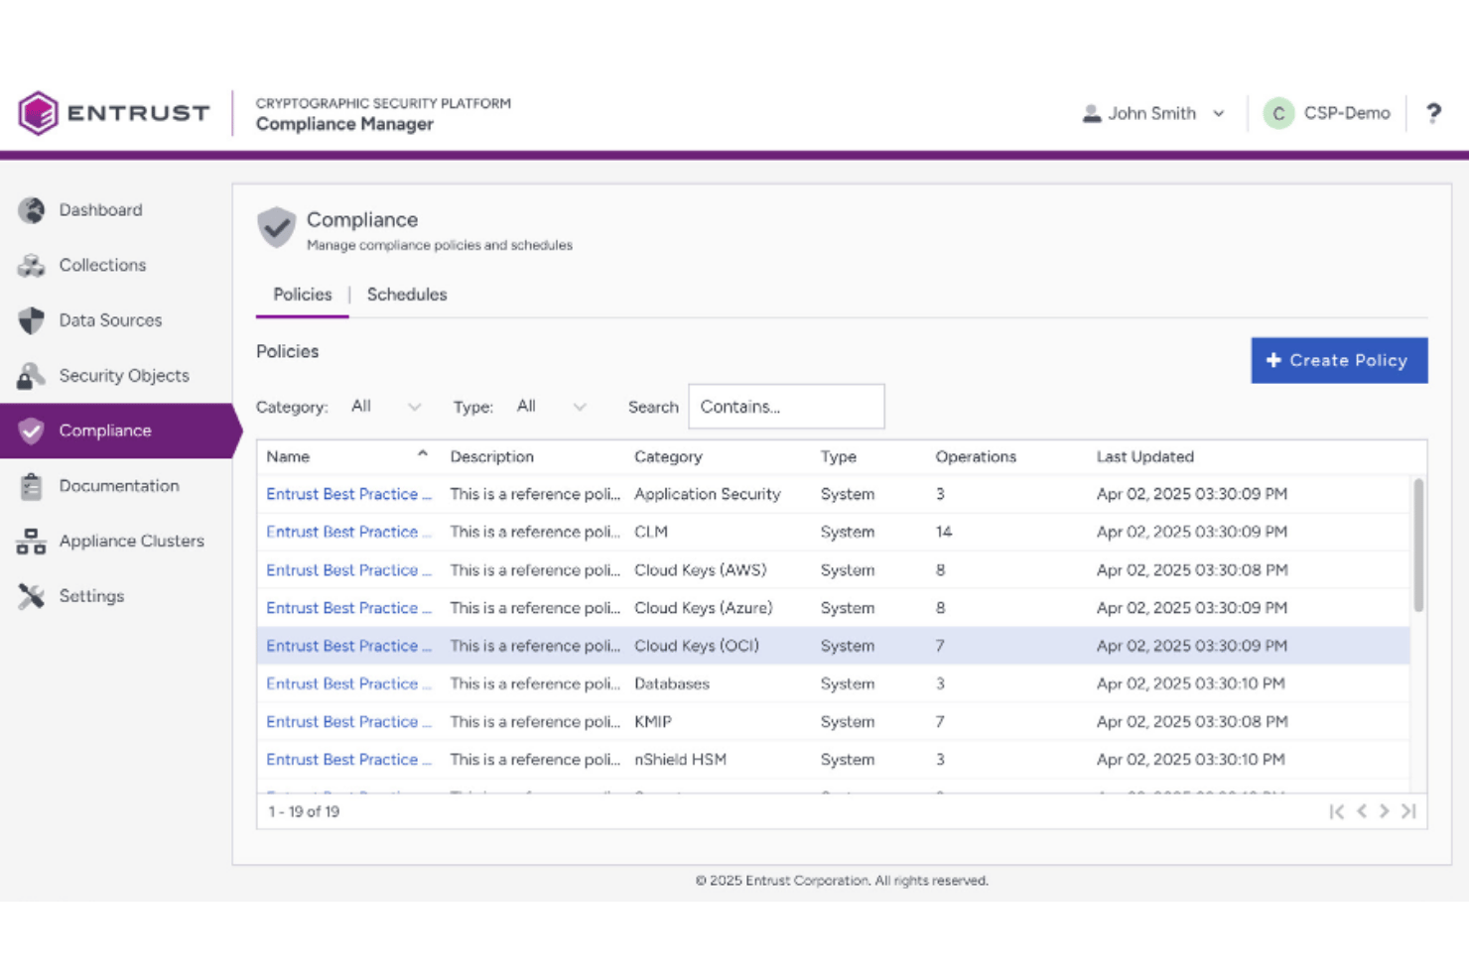
Task: Sort by the Category column header
Action: [668, 456]
